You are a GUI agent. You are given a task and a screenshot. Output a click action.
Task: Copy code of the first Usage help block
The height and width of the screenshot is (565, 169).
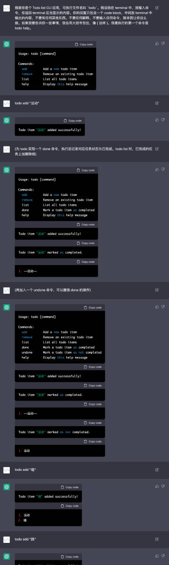[84, 44]
